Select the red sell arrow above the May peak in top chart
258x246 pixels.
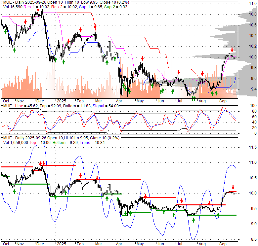[x=142, y=58]
